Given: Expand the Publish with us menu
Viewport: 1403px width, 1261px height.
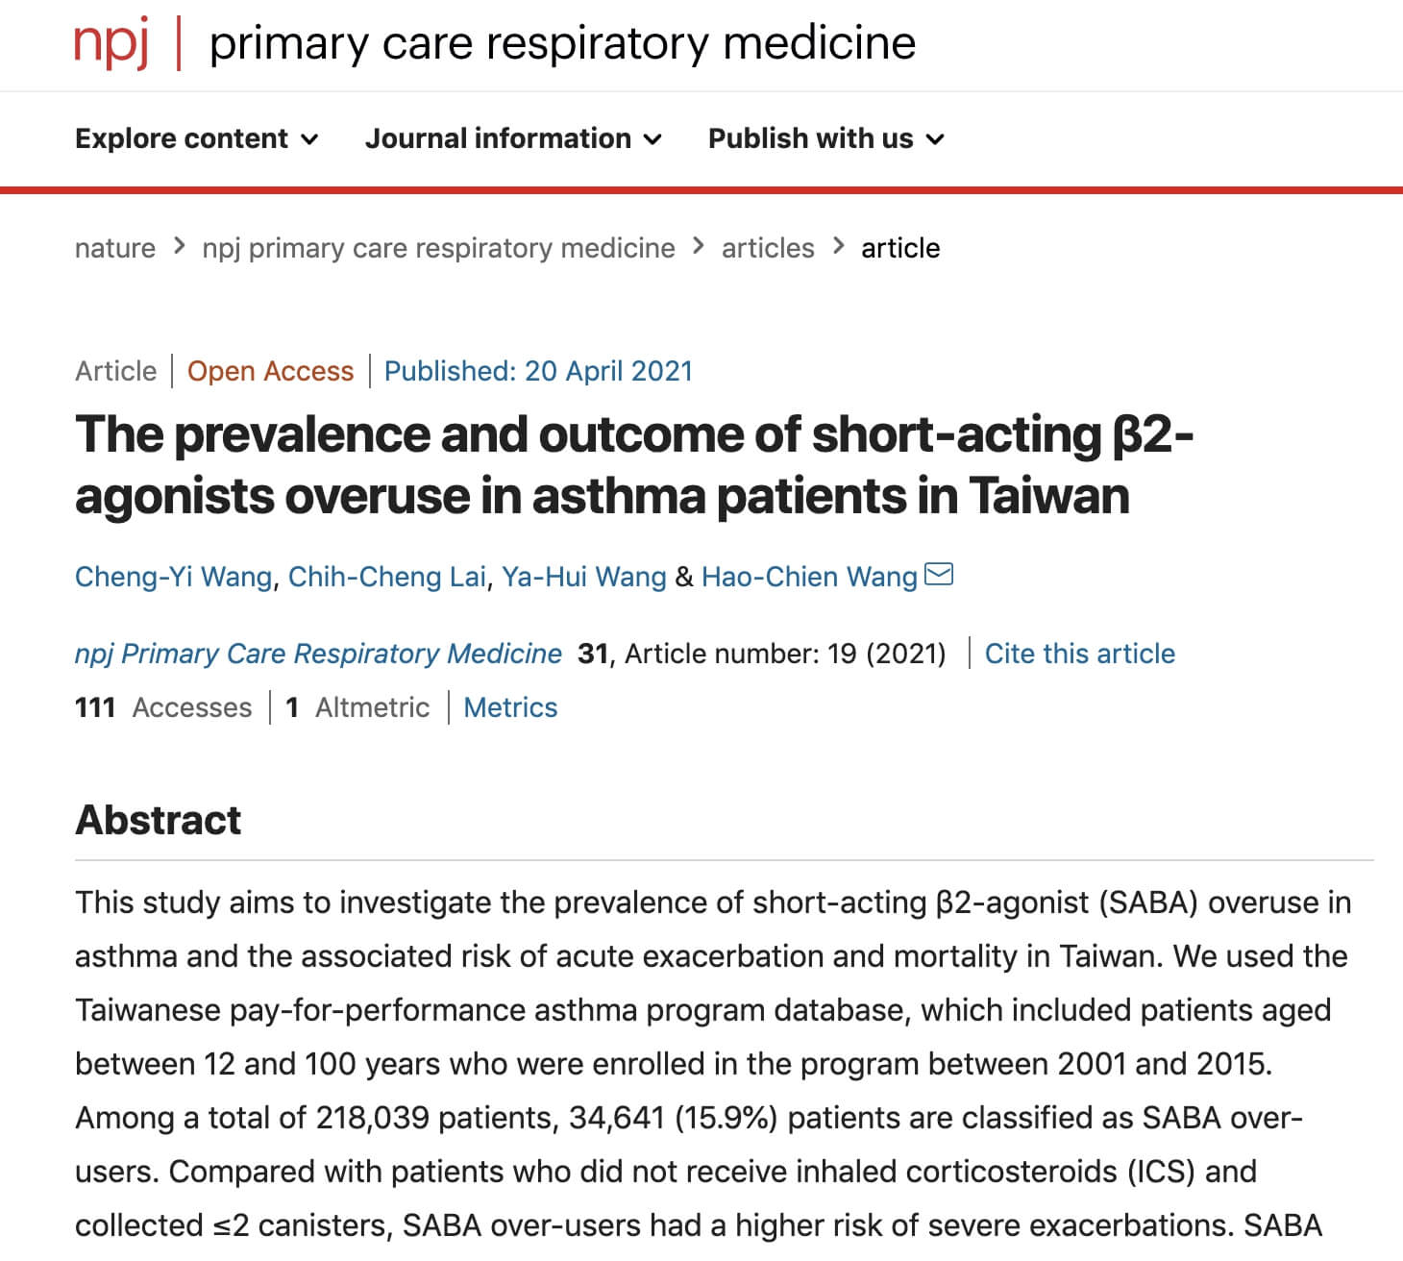Looking at the screenshot, I should [825, 138].
